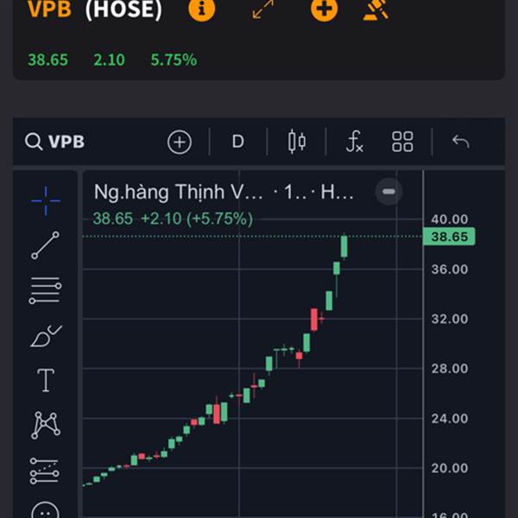518x518 pixels.
Task: Collapse the chart legend with minus button
Action: pos(388,192)
